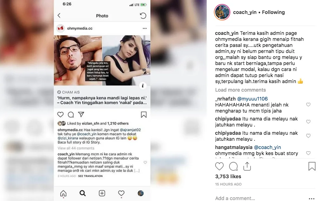Share the post via the upload arrow icon

[247, 166]
